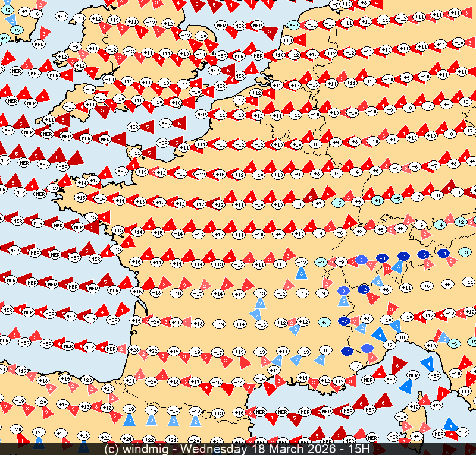Select the cyan +2 label left of +9
This screenshot has height=455, width=476.
pyautogui.click(x=321, y=262)
